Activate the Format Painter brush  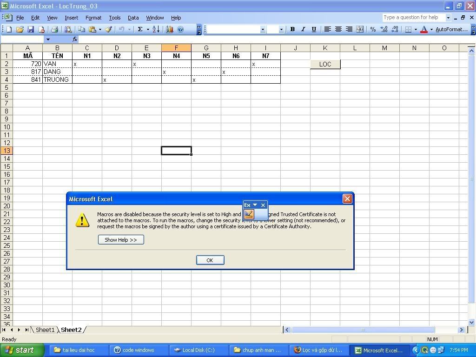[x=108, y=29]
